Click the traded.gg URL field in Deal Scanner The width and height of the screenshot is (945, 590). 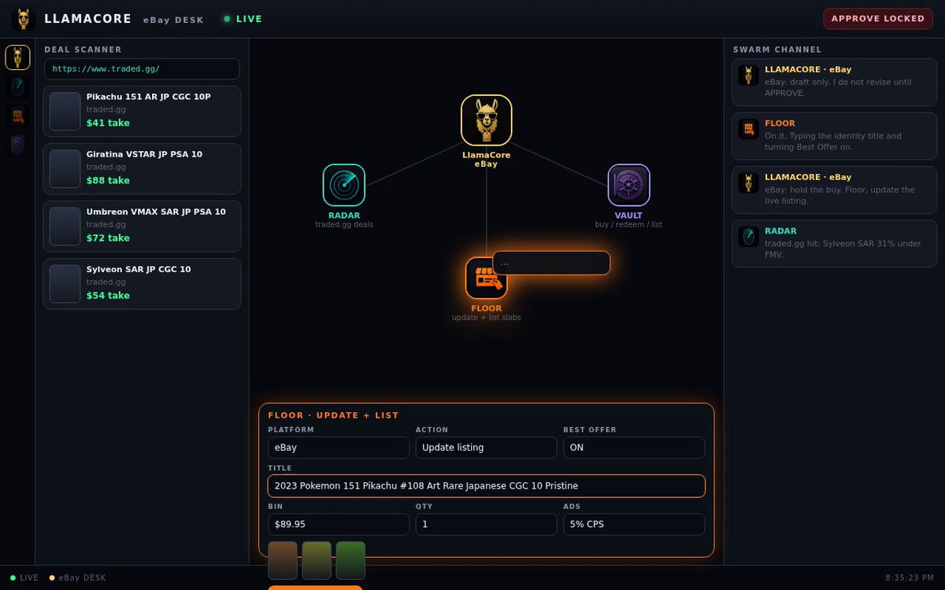[x=142, y=68]
